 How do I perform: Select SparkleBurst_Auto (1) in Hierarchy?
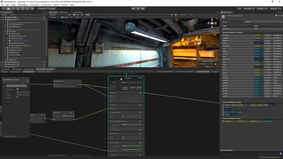pos(21,45)
